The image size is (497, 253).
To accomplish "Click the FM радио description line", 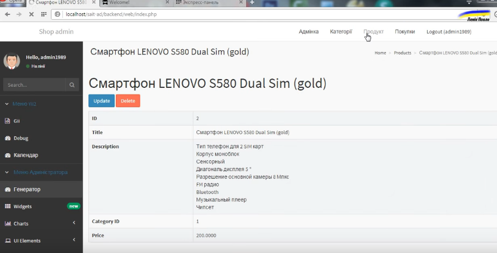I will (x=207, y=184).
